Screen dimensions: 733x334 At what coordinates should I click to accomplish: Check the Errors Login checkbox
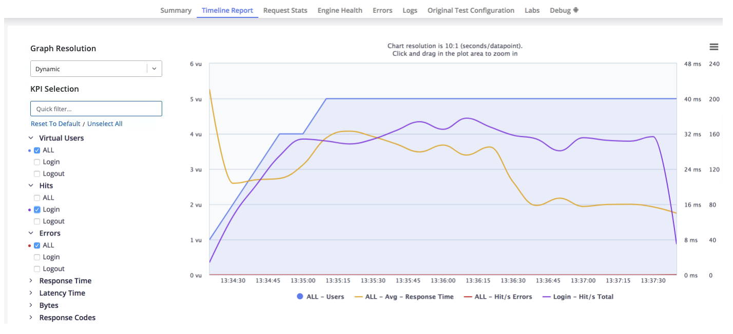point(37,257)
